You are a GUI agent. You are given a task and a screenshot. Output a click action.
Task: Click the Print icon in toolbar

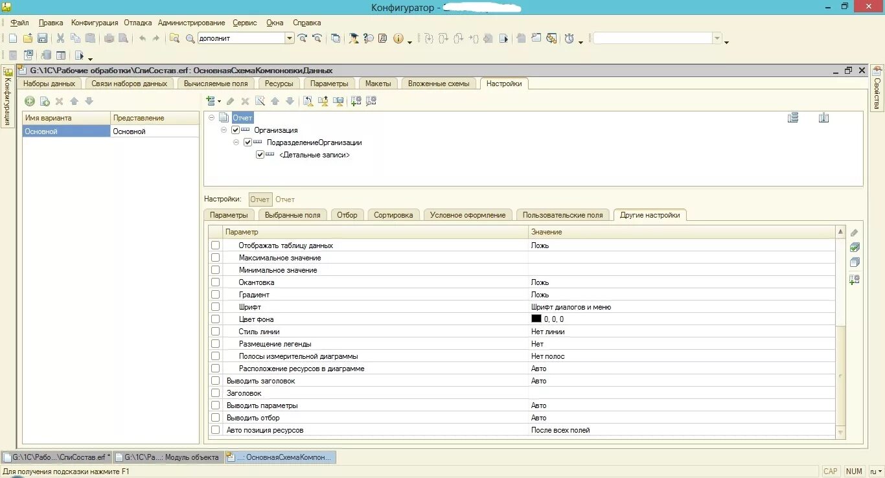click(x=109, y=38)
